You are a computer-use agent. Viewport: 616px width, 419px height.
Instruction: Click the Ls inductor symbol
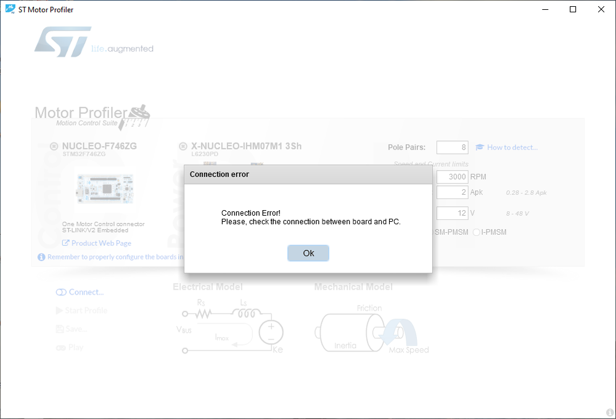pos(246,314)
